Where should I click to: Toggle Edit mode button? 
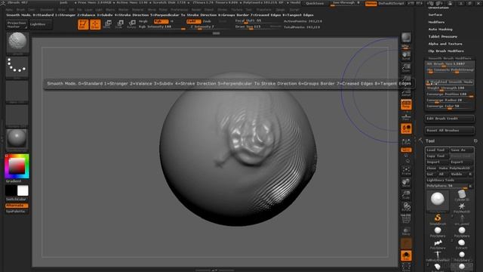(x=83, y=24)
